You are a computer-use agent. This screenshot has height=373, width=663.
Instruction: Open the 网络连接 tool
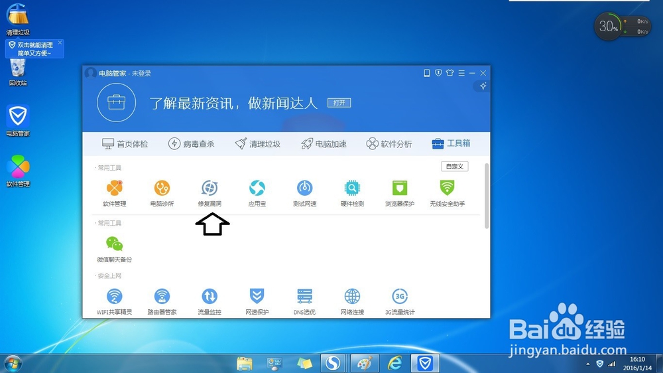[x=352, y=297]
